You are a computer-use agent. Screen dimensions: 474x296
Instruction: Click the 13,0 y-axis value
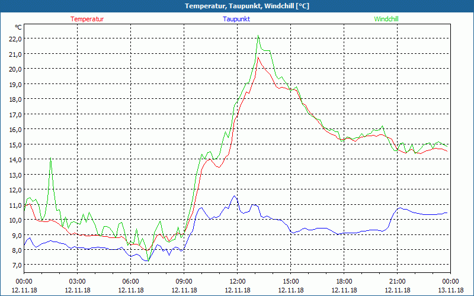(15, 175)
